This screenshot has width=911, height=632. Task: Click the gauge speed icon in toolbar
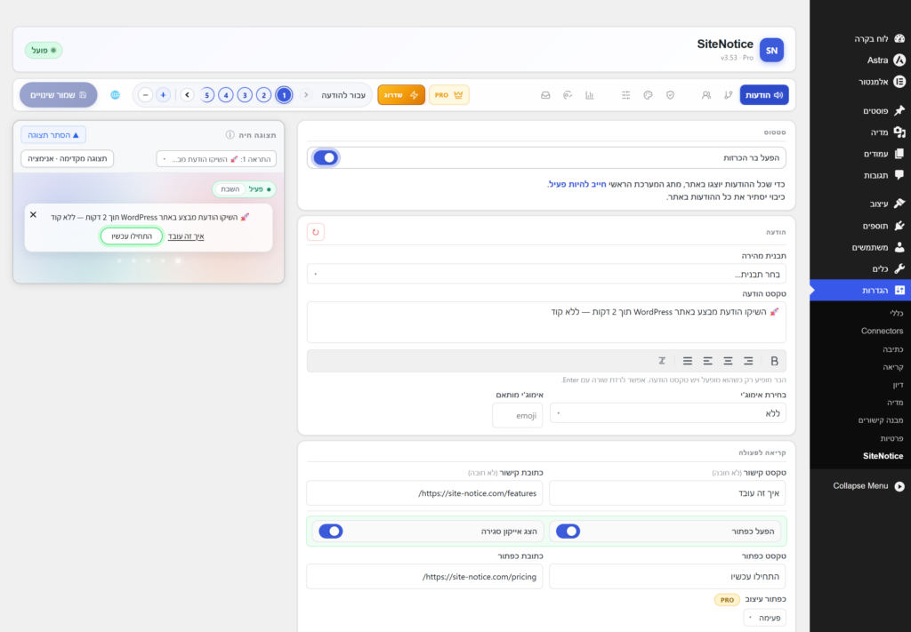point(568,95)
